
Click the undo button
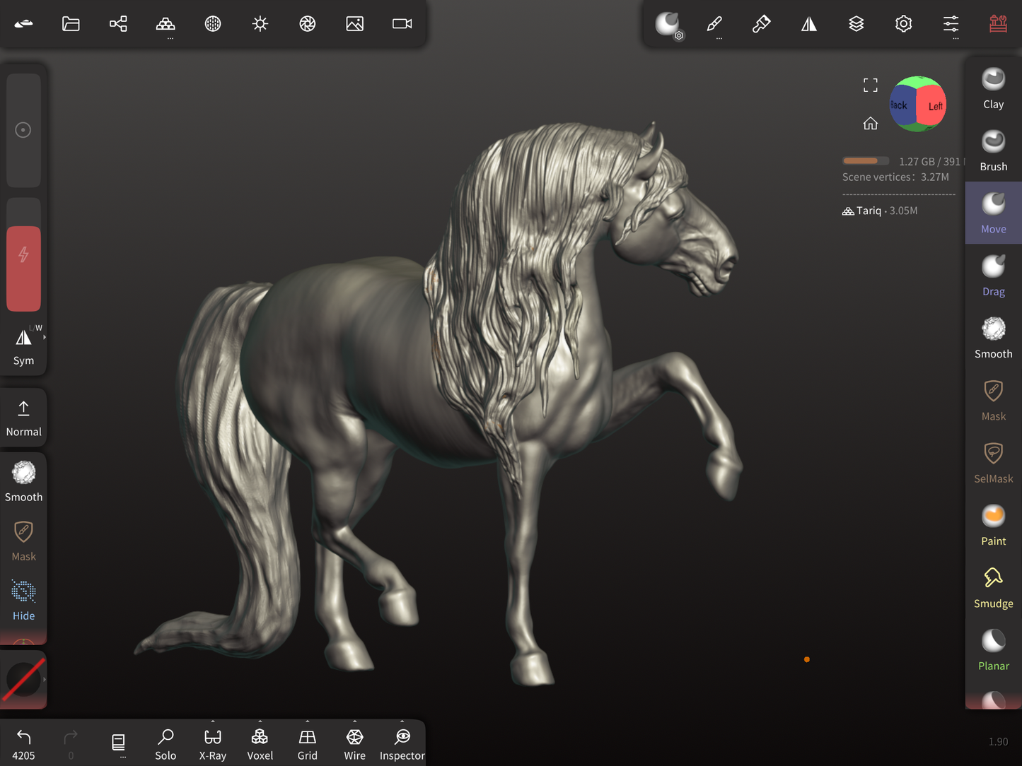point(23,744)
